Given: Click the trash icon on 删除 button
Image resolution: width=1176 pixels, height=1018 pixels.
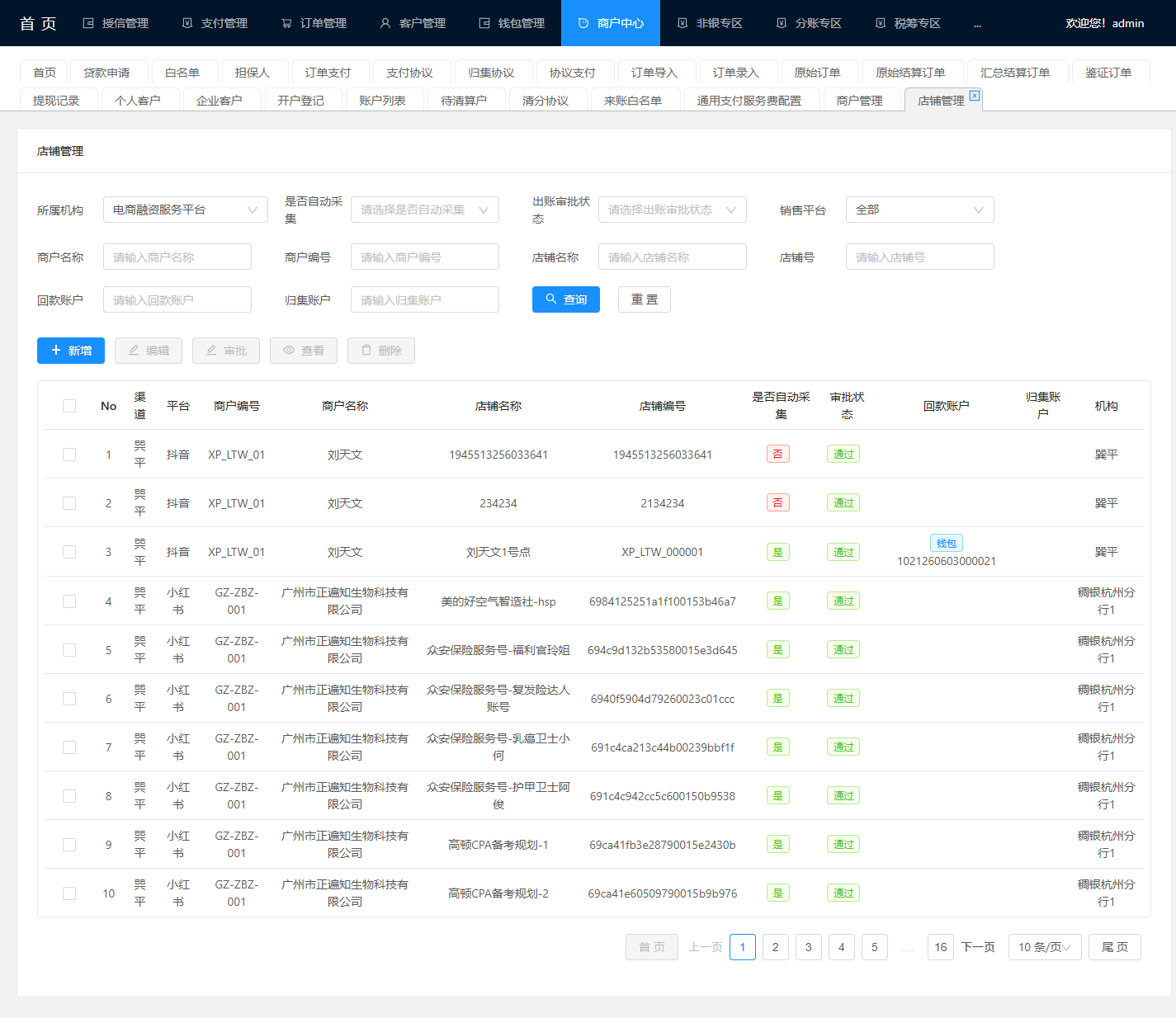Looking at the screenshot, I should point(366,350).
